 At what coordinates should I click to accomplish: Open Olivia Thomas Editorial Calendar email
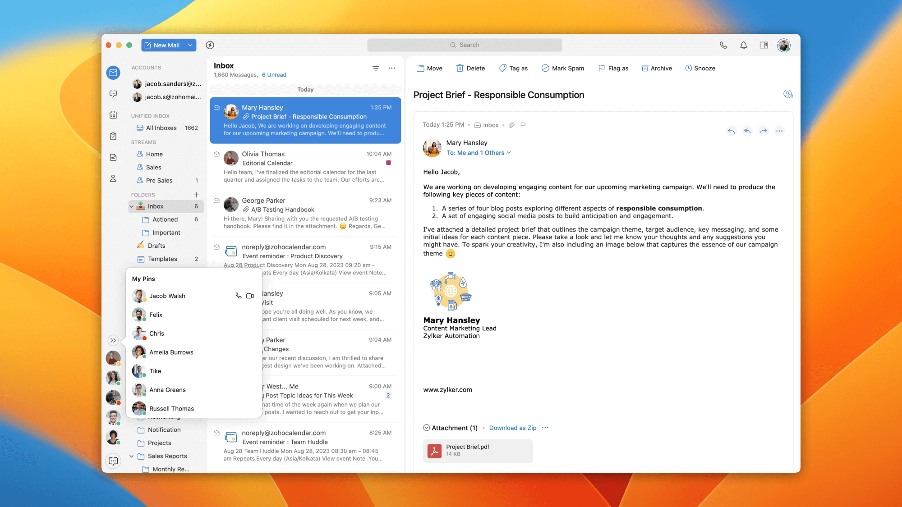click(x=305, y=167)
